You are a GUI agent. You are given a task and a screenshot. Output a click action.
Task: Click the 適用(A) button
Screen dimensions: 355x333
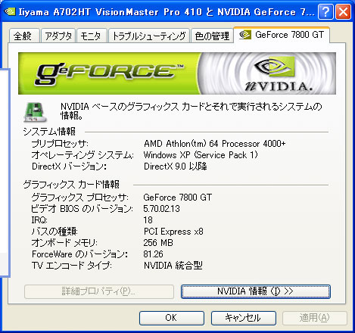point(315,318)
